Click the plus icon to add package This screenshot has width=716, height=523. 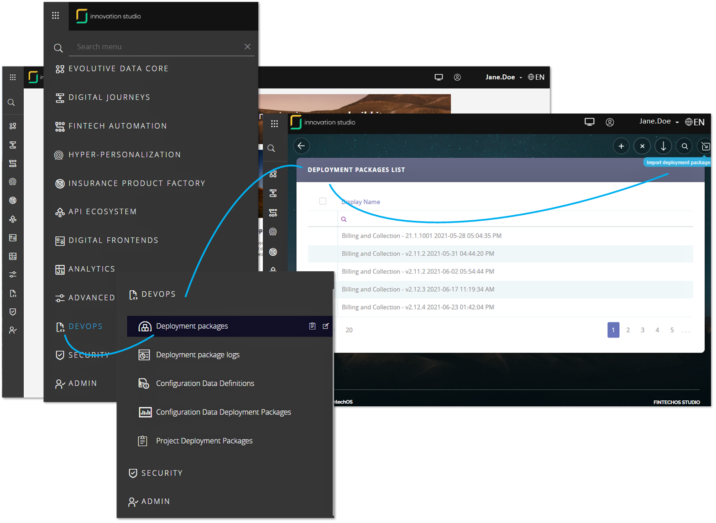[621, 146]
